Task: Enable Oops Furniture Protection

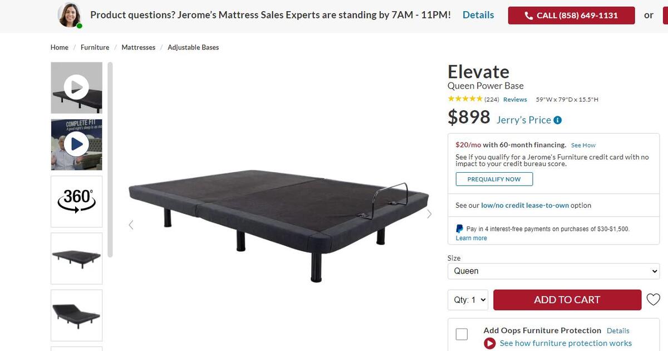Action: pyautogui.click(x=461, y=334)
